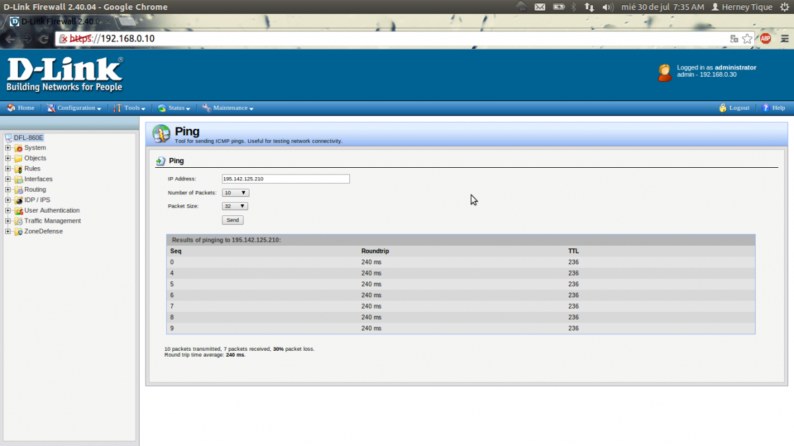The image size is (794, 446).
Task: Open the Configuration menu
Action: pos(74,108)
